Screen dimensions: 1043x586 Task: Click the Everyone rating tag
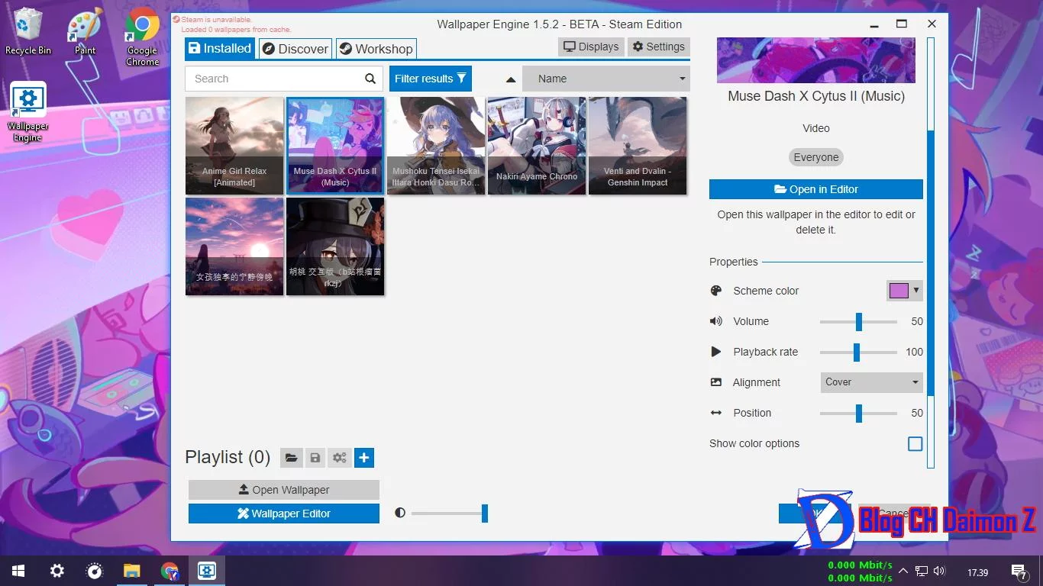[816, 157]
